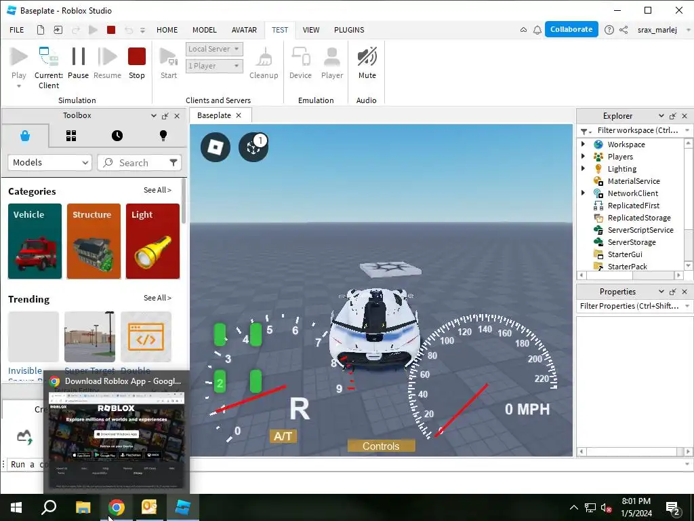This screenshot has height=521, width=694.
Task: Click the Start server icon
Action: [168, 57]
